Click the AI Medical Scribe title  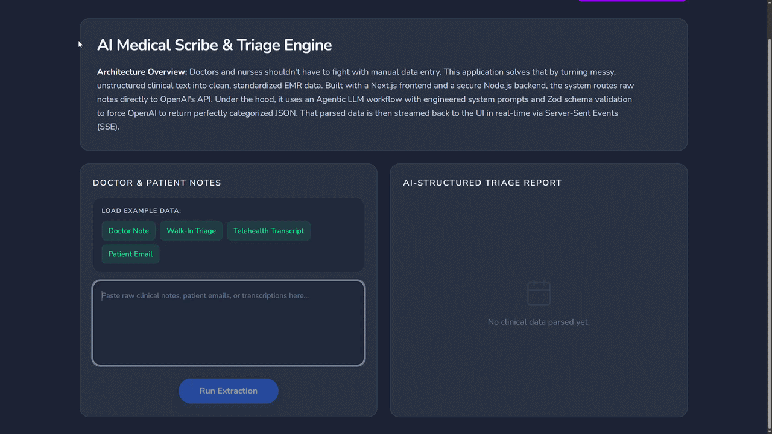[x=215, y=45]
